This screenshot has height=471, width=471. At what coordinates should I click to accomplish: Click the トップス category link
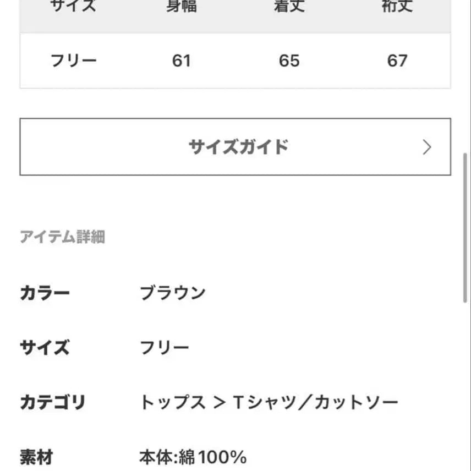pos(171,402)
